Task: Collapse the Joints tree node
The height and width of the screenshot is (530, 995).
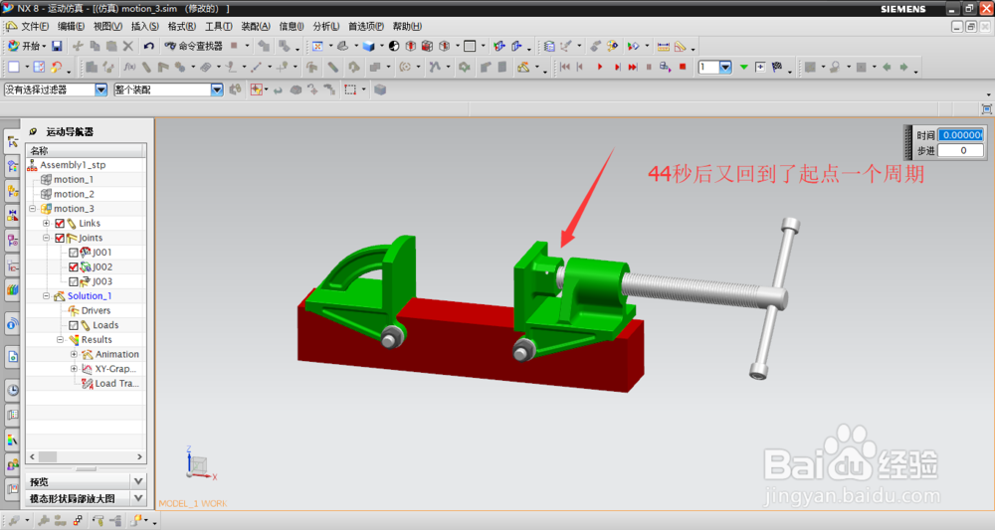Action: pos(46,238)
